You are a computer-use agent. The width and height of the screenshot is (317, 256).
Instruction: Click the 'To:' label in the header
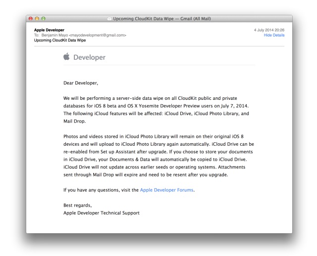(x=37, y=35)
